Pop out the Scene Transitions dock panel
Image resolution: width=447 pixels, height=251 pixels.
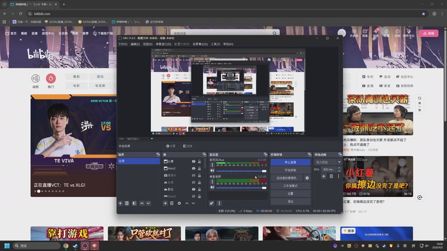coord(340,155)
